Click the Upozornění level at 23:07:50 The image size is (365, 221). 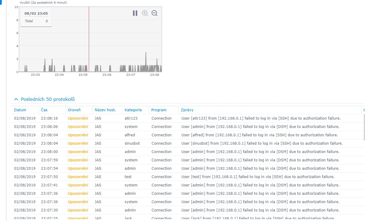[78, 177]
